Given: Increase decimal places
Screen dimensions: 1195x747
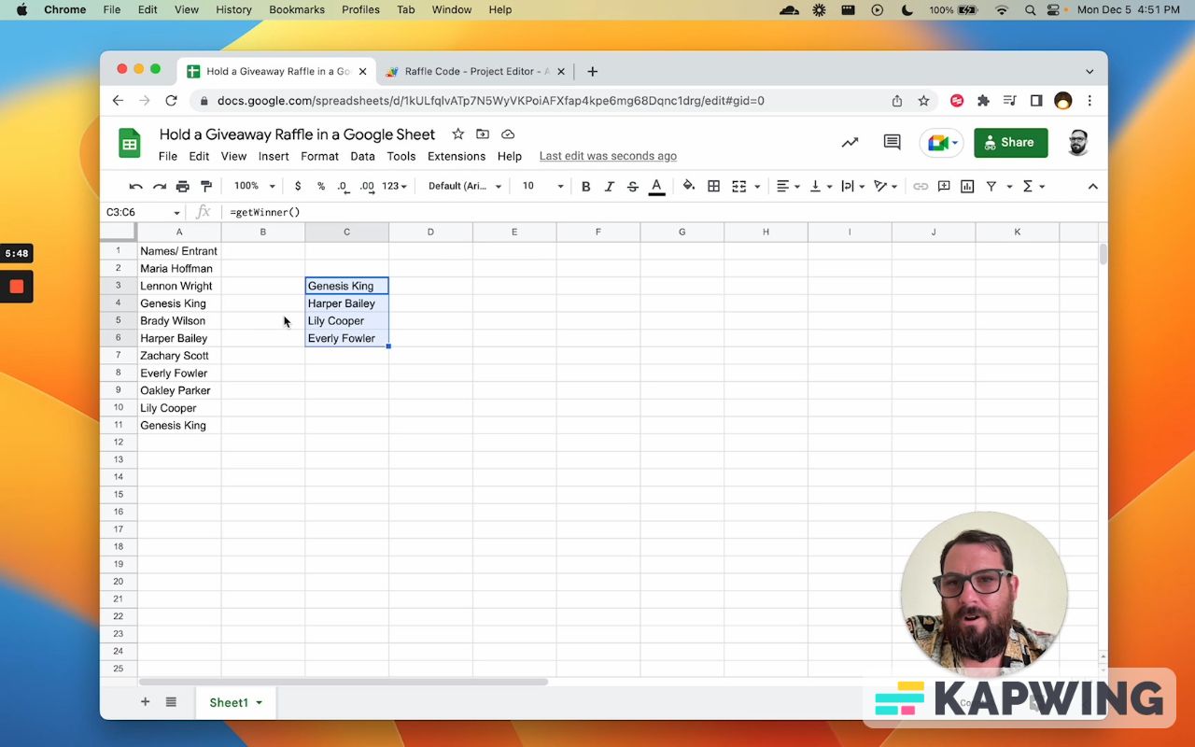Looking at the screenshot, I should (x=367, y=187).
